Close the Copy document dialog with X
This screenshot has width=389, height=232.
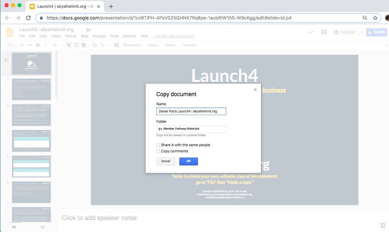(255, 90)
